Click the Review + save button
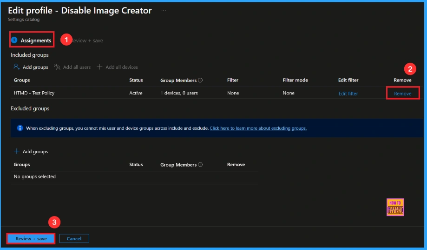This screenshot has height=250, width=427. (x=31, y=238)
